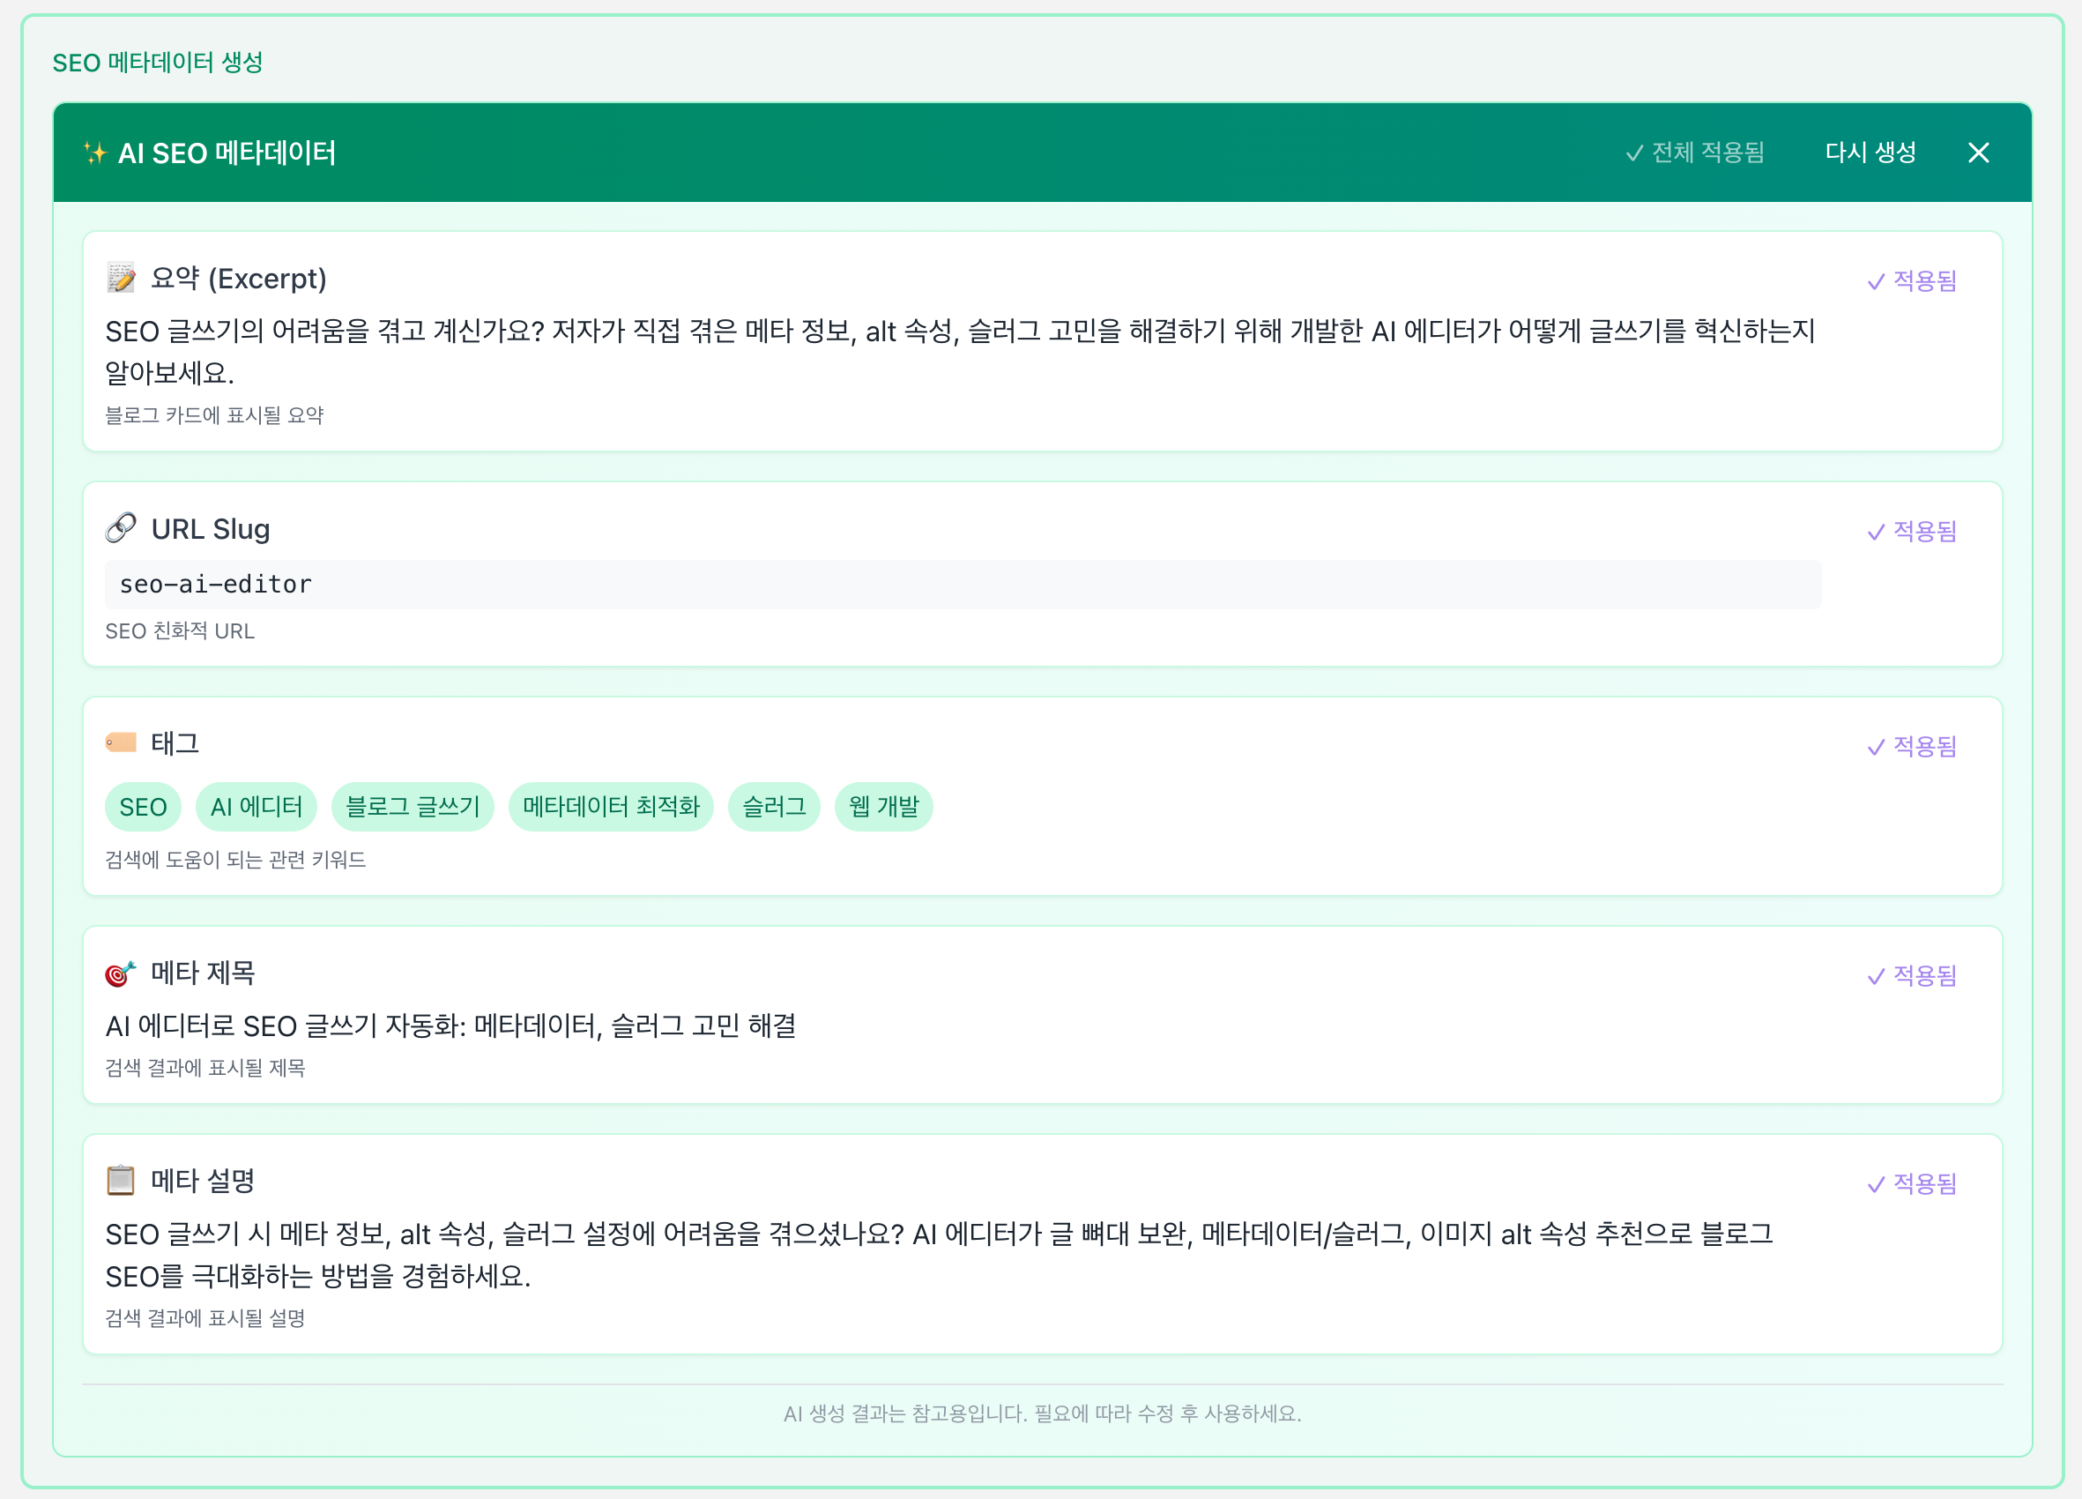Click the 다시 생성 button

1869,153
